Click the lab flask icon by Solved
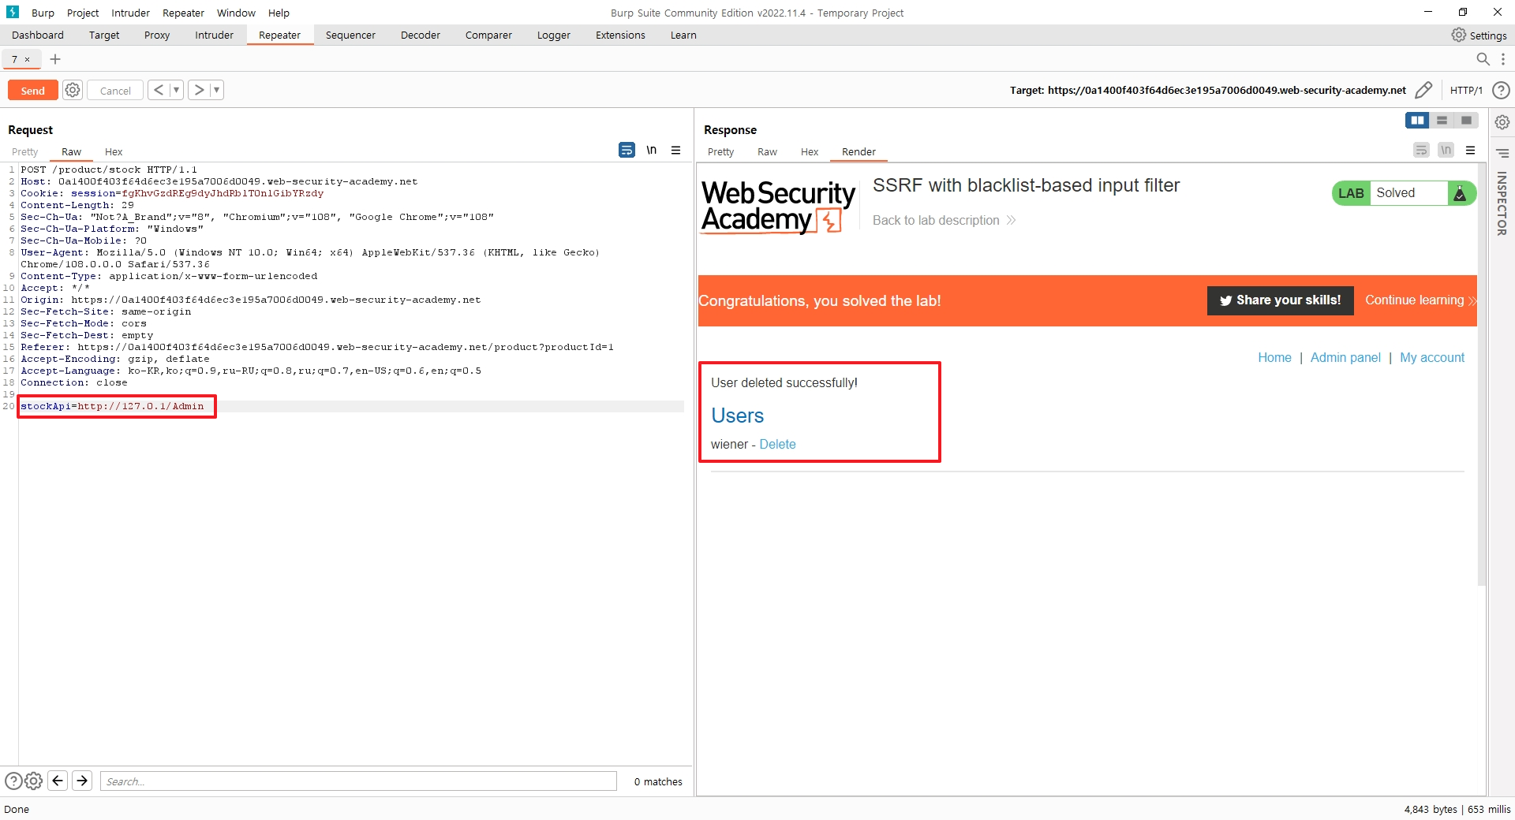Screen dimensions: 1515x820 click(1460, 193)
